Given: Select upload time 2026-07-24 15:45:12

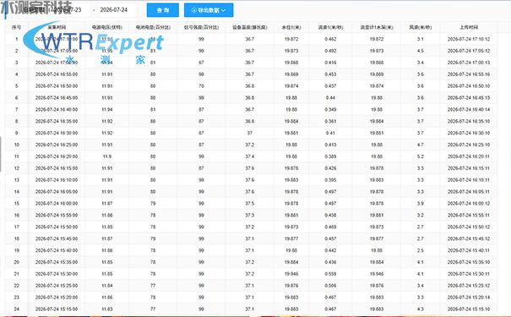Looking at the screenshot, I should (469, 238).
